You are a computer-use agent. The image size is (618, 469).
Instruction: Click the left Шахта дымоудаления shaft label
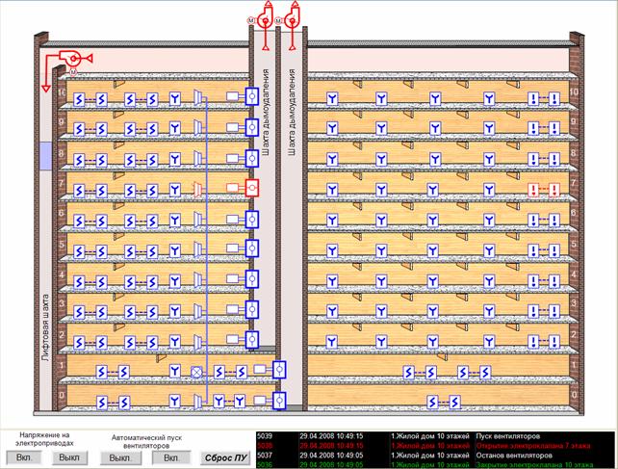266,112
